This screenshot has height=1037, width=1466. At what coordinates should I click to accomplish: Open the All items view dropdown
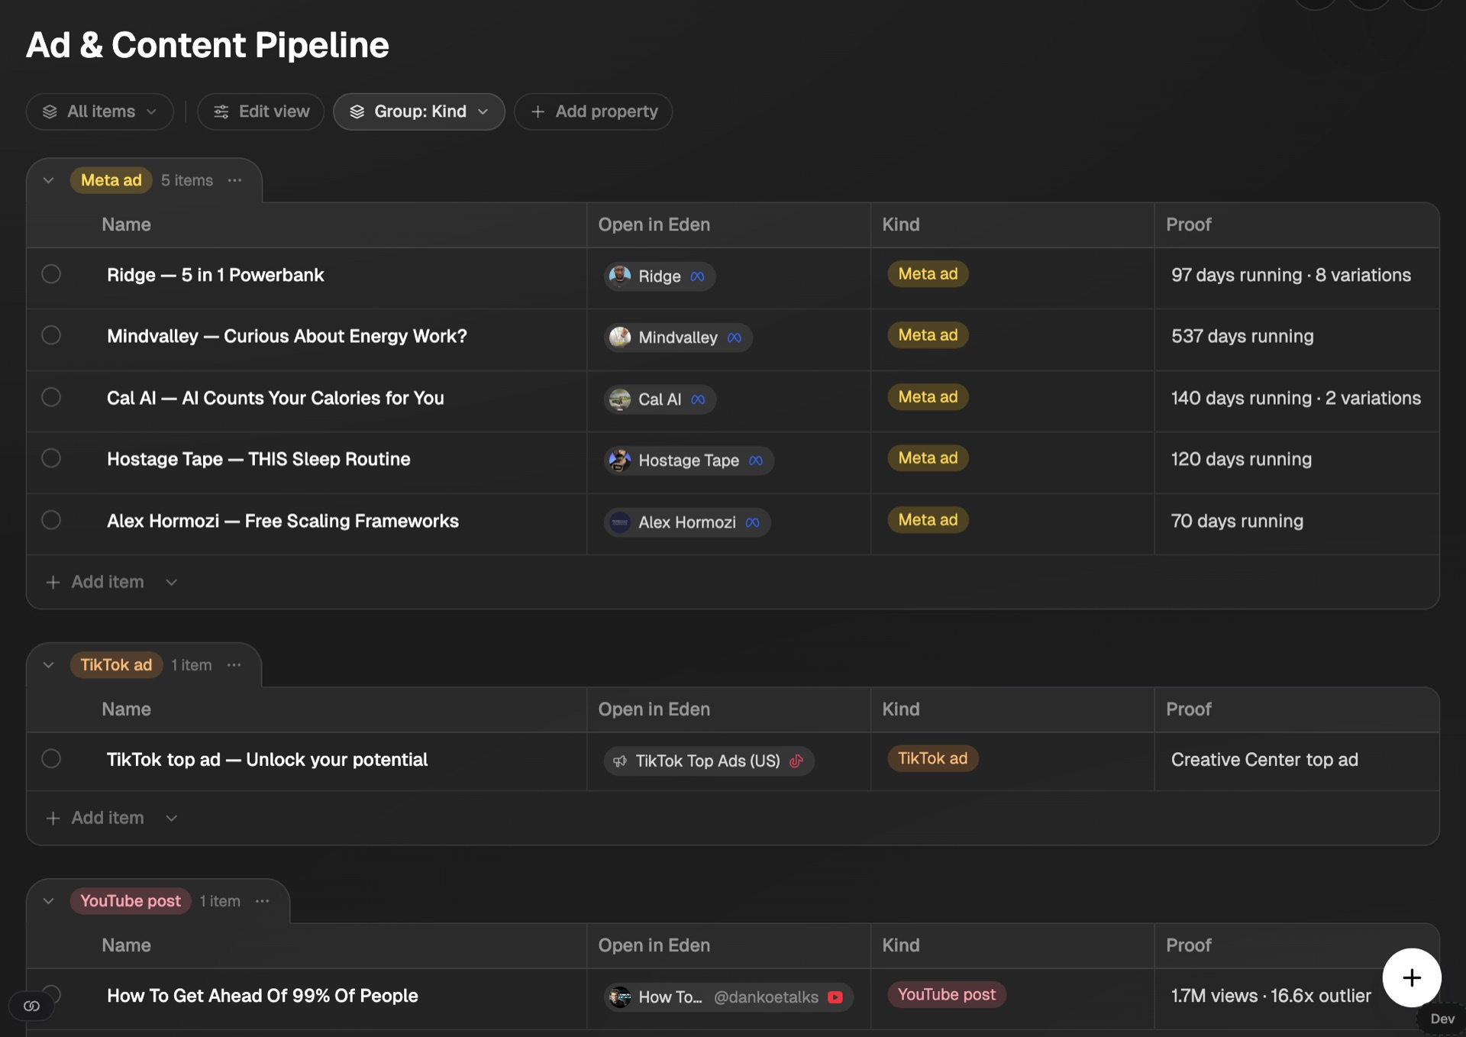(x=100, y=111)
